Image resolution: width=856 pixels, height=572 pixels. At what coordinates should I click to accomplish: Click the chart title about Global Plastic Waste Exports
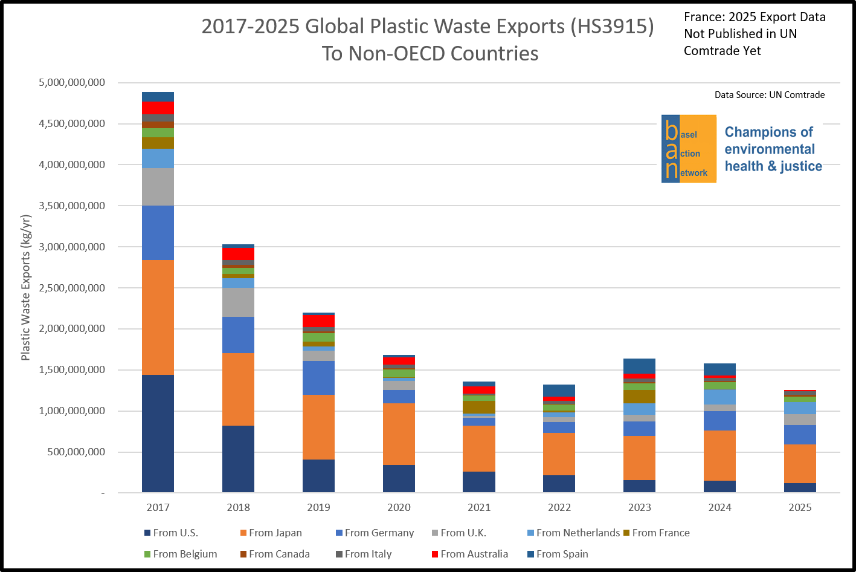coord(428,40)
